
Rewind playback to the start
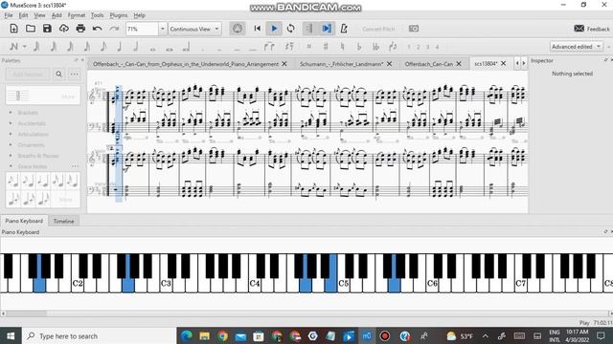point(258,29)
